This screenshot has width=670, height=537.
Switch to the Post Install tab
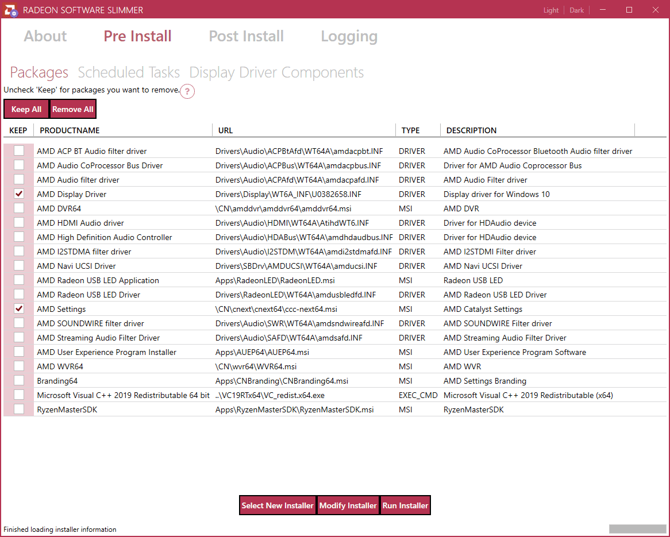(246, 36)
